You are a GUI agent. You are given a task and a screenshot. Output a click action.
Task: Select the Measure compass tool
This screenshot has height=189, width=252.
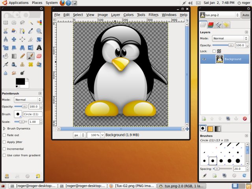[x=6, y=39]
